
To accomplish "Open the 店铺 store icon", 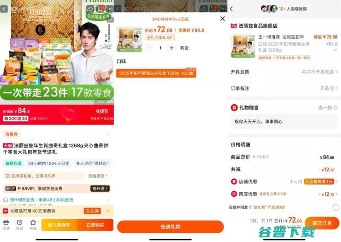I will 6,224.
